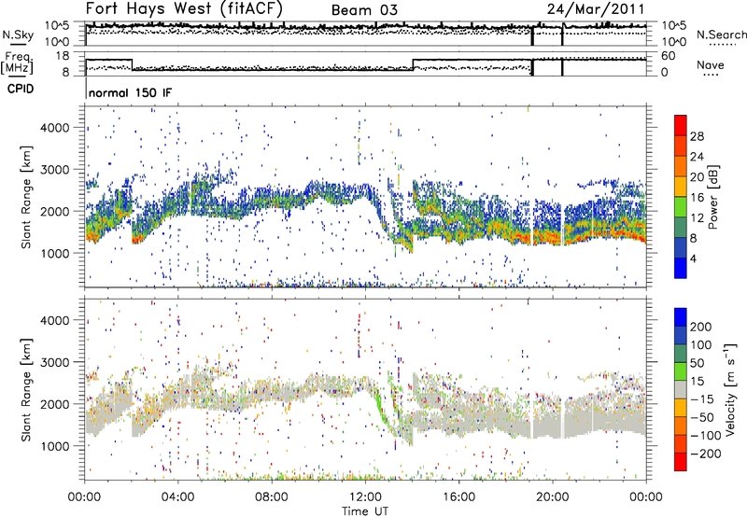Click the 'Nave' legend label

pyautogui.click(x=710, y=65)
